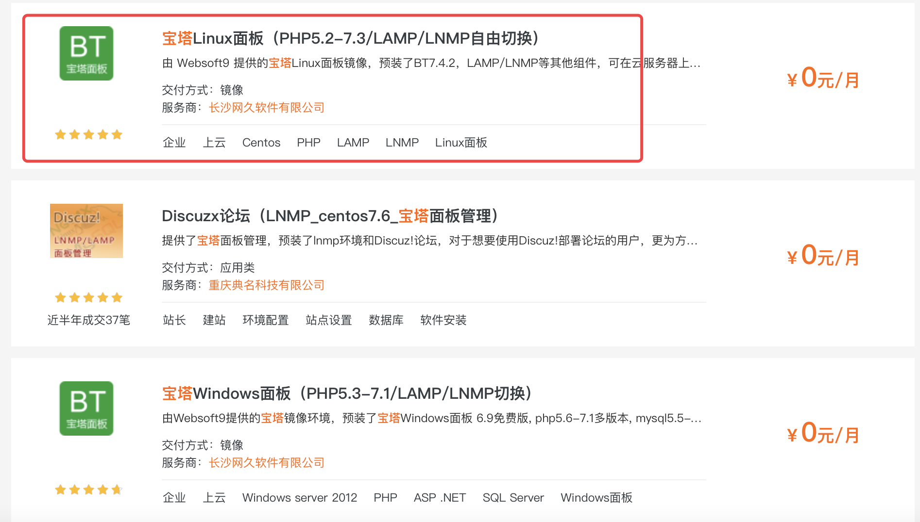The height and width of the screenshot is (522, 920).
Task: Select the Centos tag
Action: coord(261,143)
